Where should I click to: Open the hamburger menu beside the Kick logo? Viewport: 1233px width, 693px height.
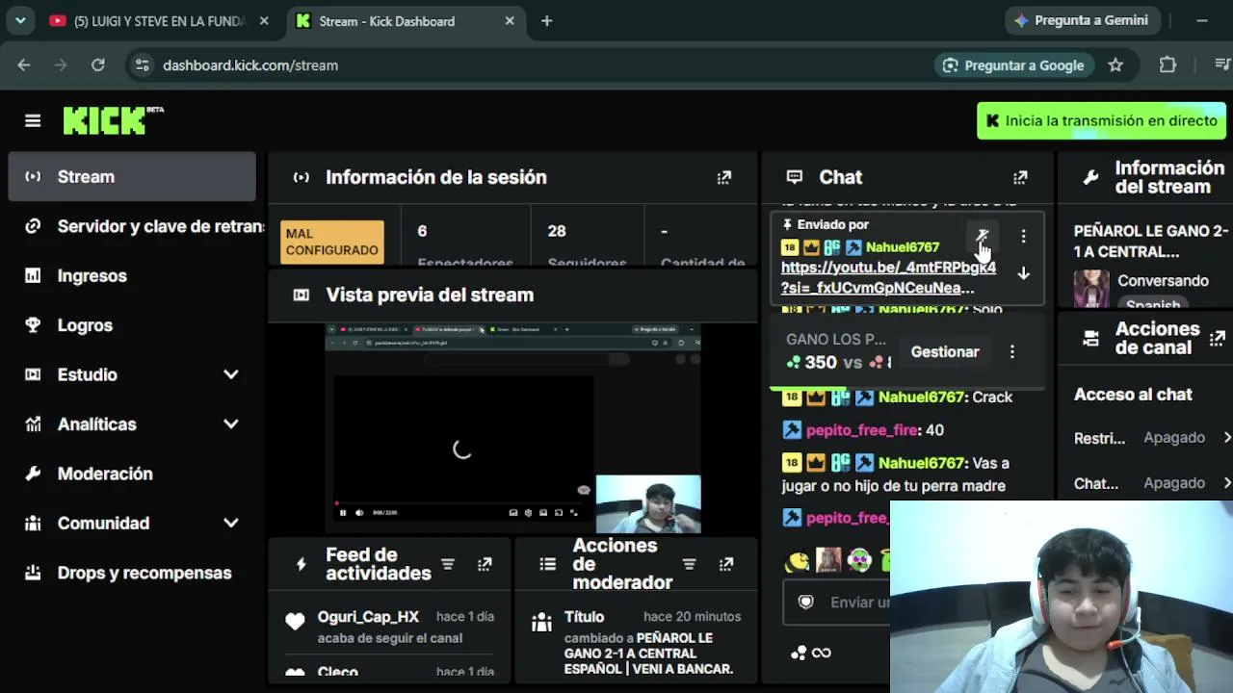point(33,120)
